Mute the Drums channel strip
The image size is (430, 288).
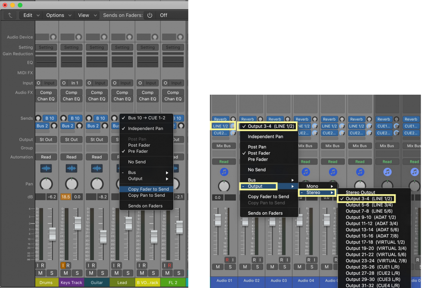click(40, 273)
